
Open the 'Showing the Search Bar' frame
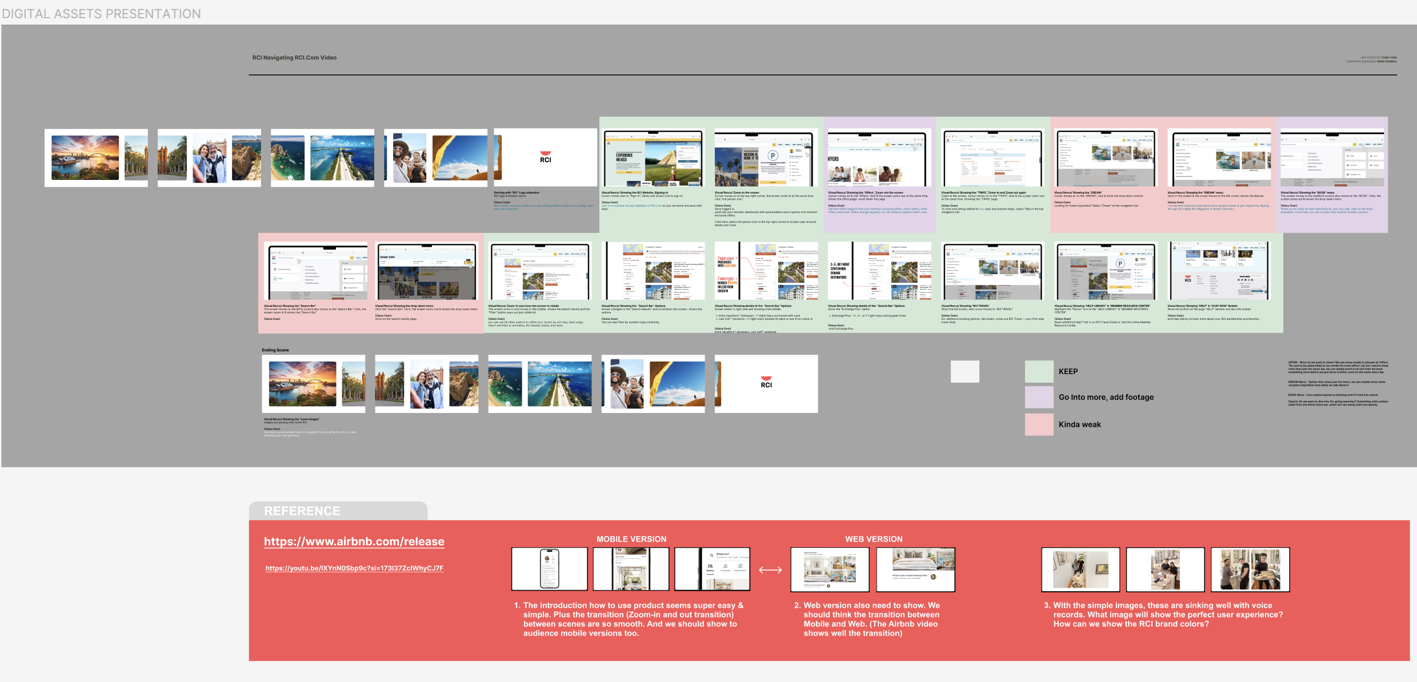[316, 271]
